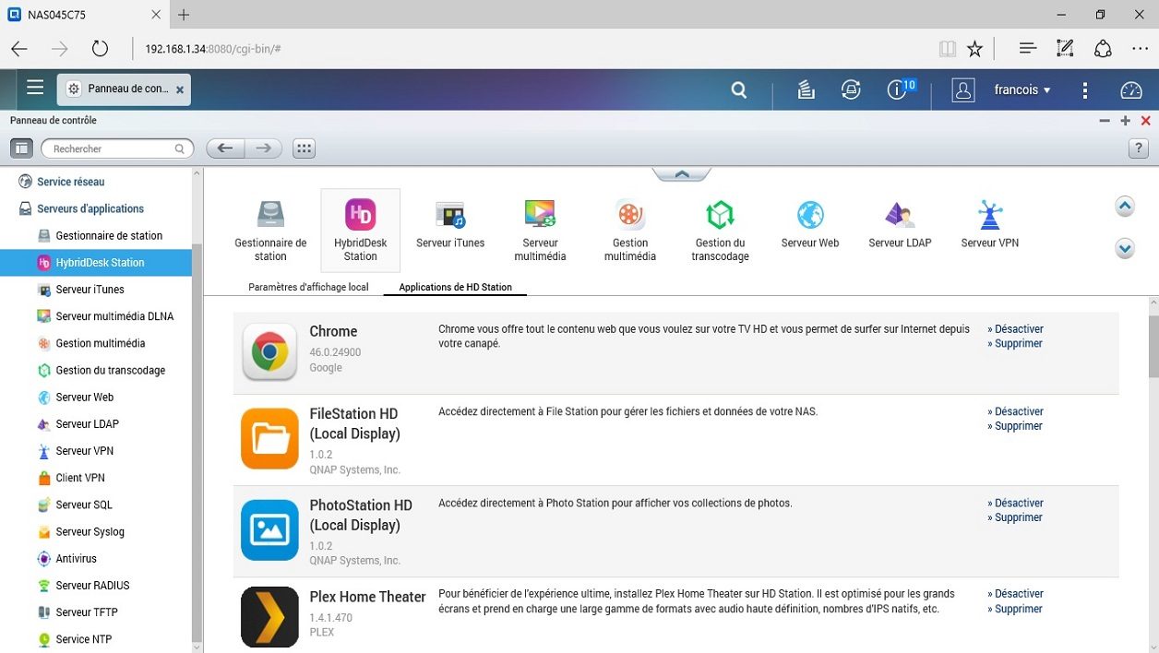Screen dimensions: 1159x653
Task: Select Applications de HD Station tab
Action: pos(455,287)
